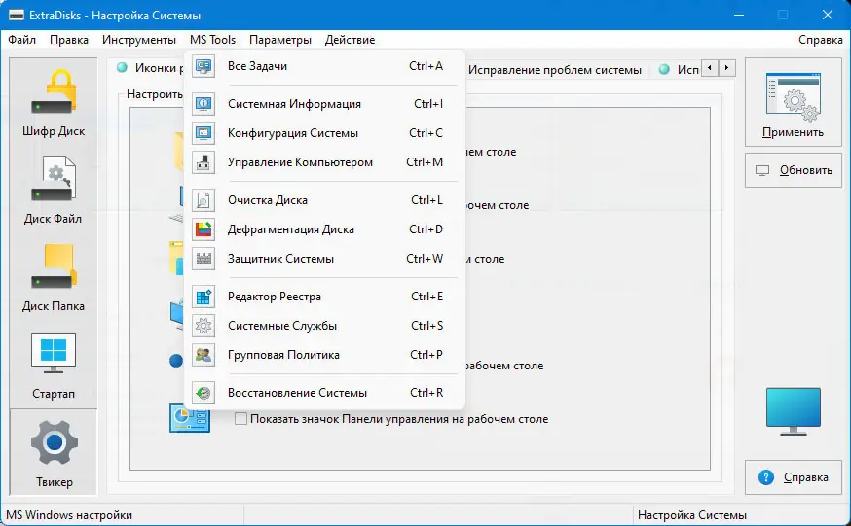Screen dimensions: 851x526
Task: Click the Защитник Системы menu icon
Action: click(x=203, y=259)
